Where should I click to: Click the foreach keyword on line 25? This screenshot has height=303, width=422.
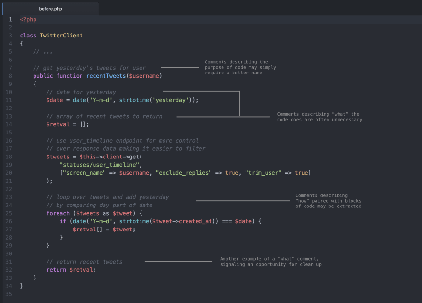(x=58, y=214)
